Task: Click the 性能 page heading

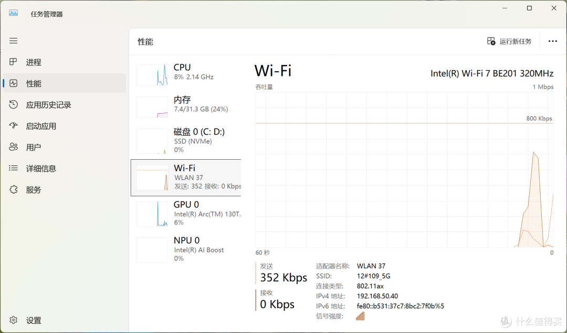Action: point(145,42)
